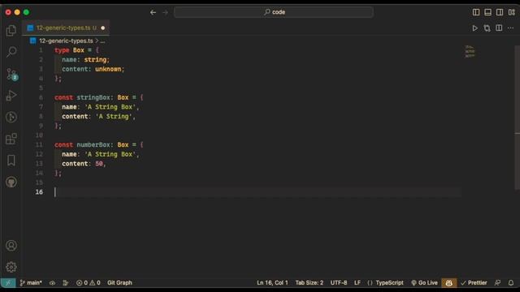Click 'numberBox' variable name
The width and height of the screenshot is (520, 292).
[93, 145]
